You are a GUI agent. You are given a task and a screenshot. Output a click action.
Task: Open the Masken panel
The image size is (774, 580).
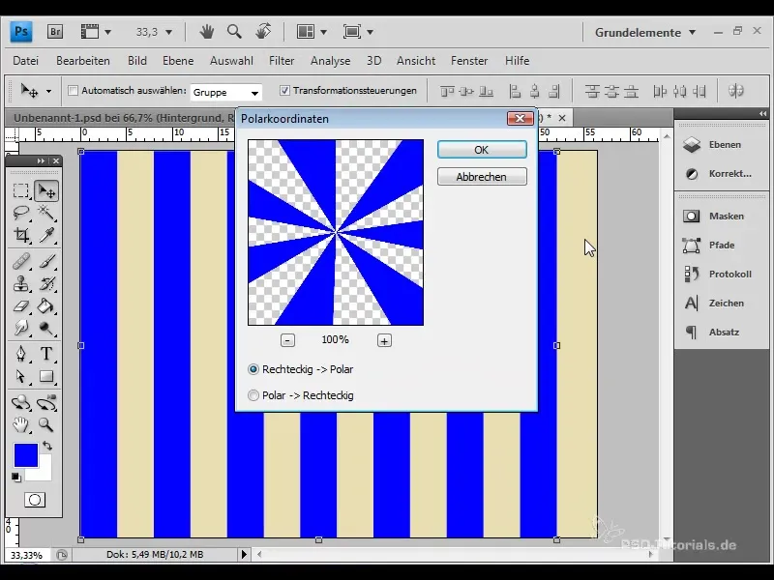pos(713,216)
